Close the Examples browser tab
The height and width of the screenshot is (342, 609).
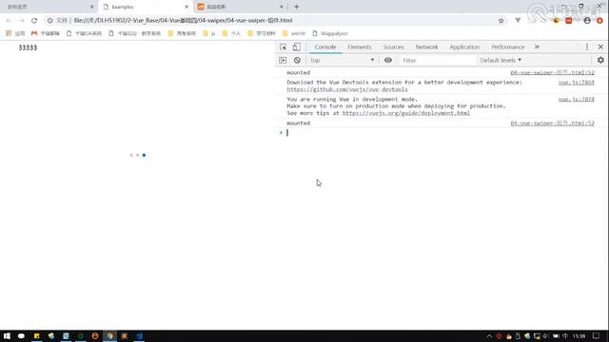(187, 7)
